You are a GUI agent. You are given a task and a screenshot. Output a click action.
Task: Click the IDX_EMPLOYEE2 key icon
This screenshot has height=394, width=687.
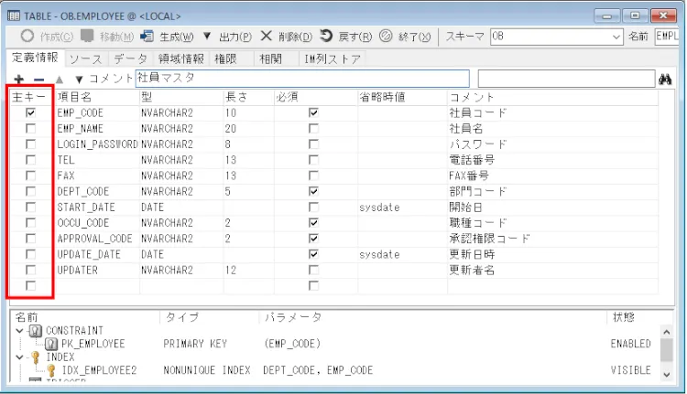pyautogui.click(x=50, y=370)
